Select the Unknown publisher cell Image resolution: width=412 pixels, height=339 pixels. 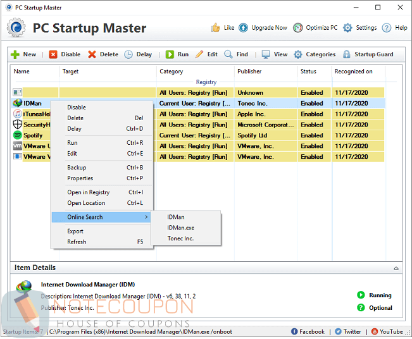(x=266, y=93)
